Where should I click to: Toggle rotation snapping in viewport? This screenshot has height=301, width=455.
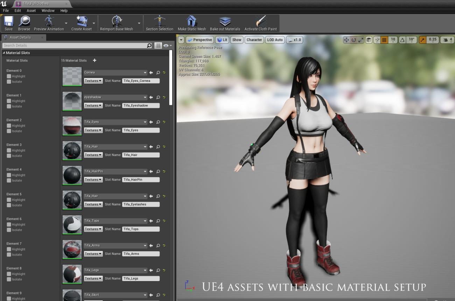point(402,40)
